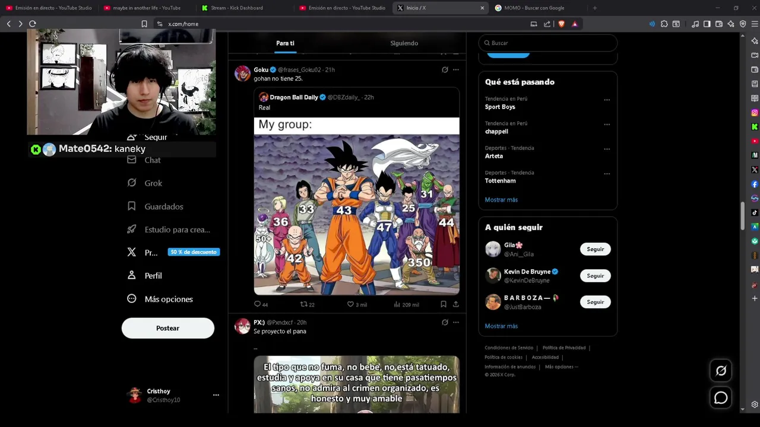Open Brave Shields lion icon

point(562,24)
